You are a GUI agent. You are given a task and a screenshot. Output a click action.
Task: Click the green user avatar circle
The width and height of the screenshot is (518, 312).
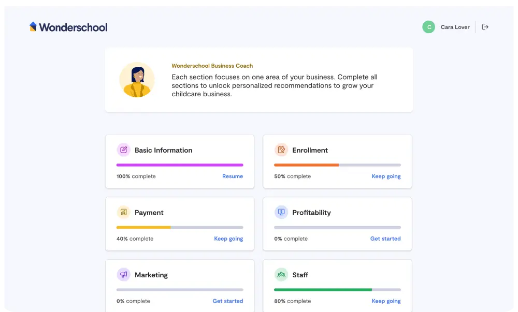click(x=429, y=27)
